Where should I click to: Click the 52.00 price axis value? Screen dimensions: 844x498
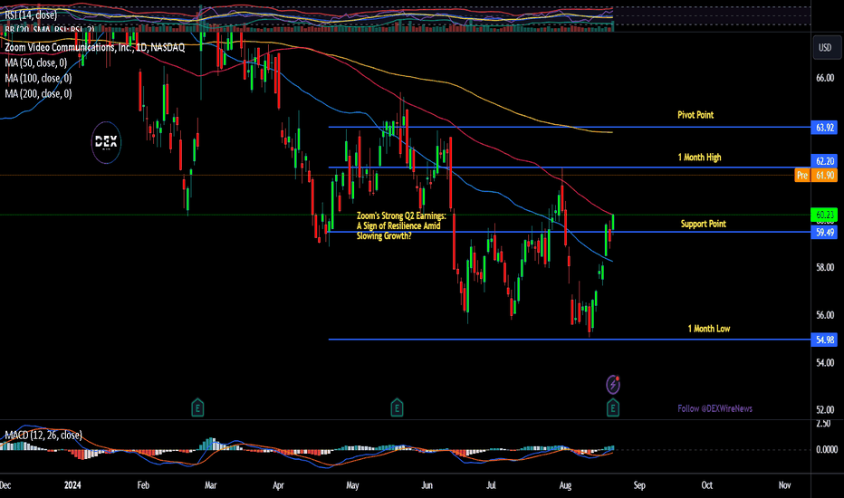[825, 409]
